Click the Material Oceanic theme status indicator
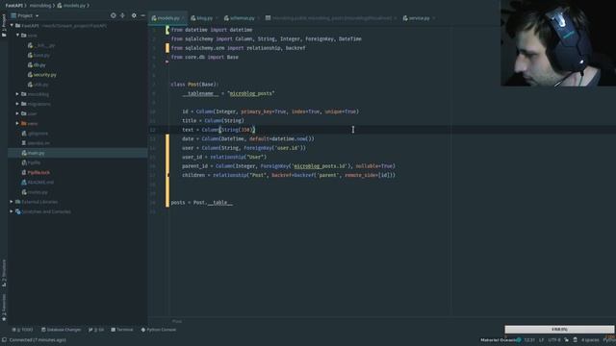This screenshot has width=616, height=346. click(x=500, y=339)
